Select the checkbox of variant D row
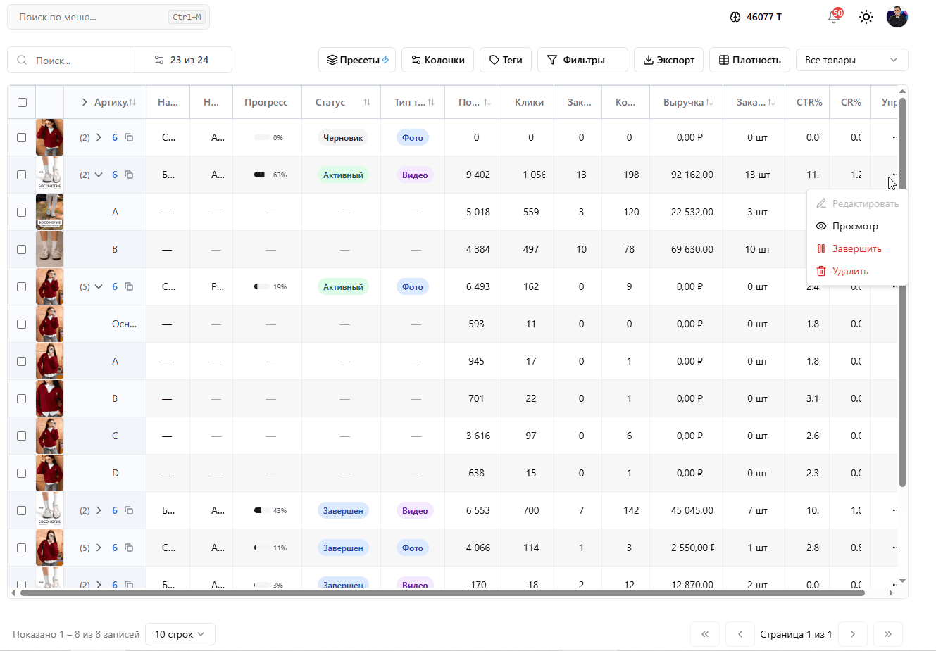 click(22, 474)
